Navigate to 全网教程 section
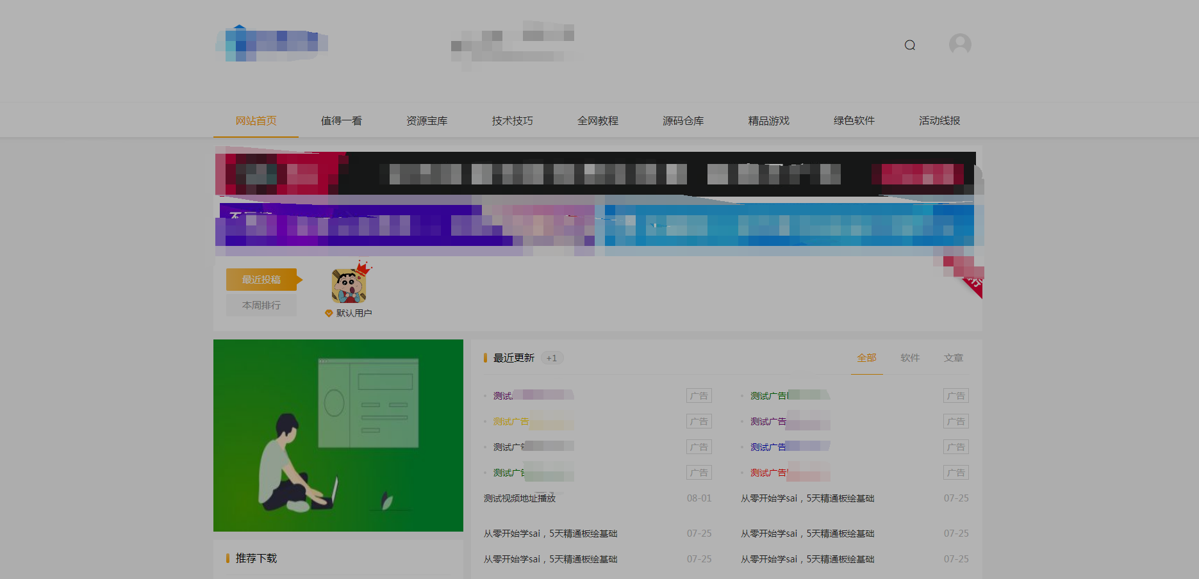The height and width of the screenshot is (579, 1199). (x=597, y=120)
